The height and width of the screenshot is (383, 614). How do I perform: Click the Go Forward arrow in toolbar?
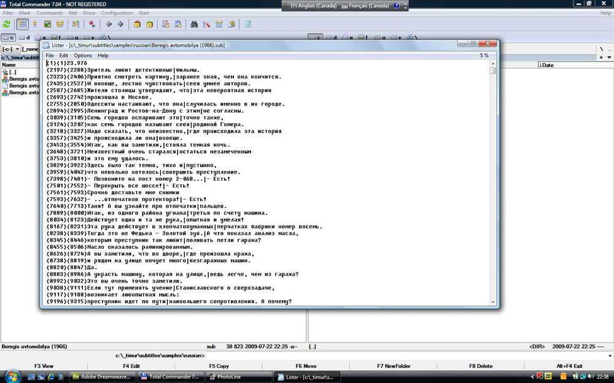pos(120,25)
